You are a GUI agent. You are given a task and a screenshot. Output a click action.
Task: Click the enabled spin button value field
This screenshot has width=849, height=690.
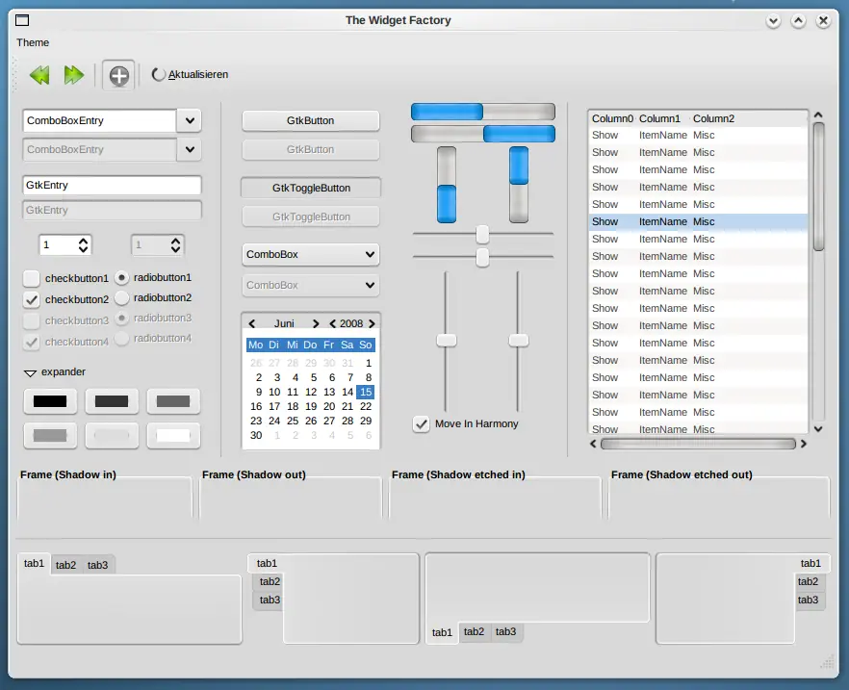pos(58,245)
